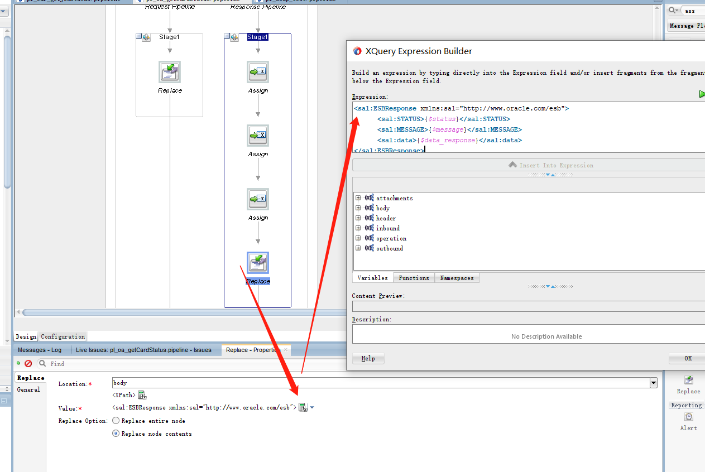Open the Message Flow palette section

[686, 26]
